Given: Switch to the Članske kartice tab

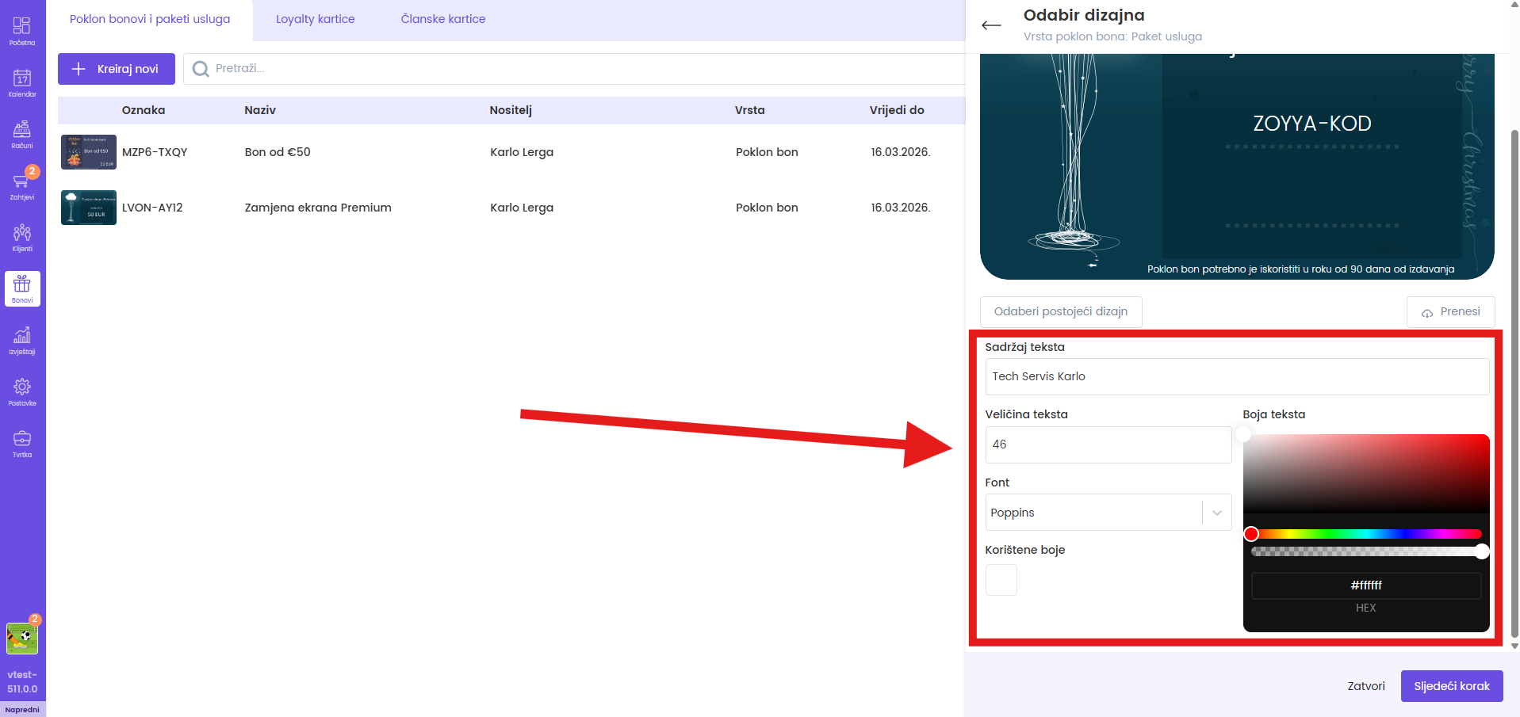Looking at the screenshot, I should [442, 19].
